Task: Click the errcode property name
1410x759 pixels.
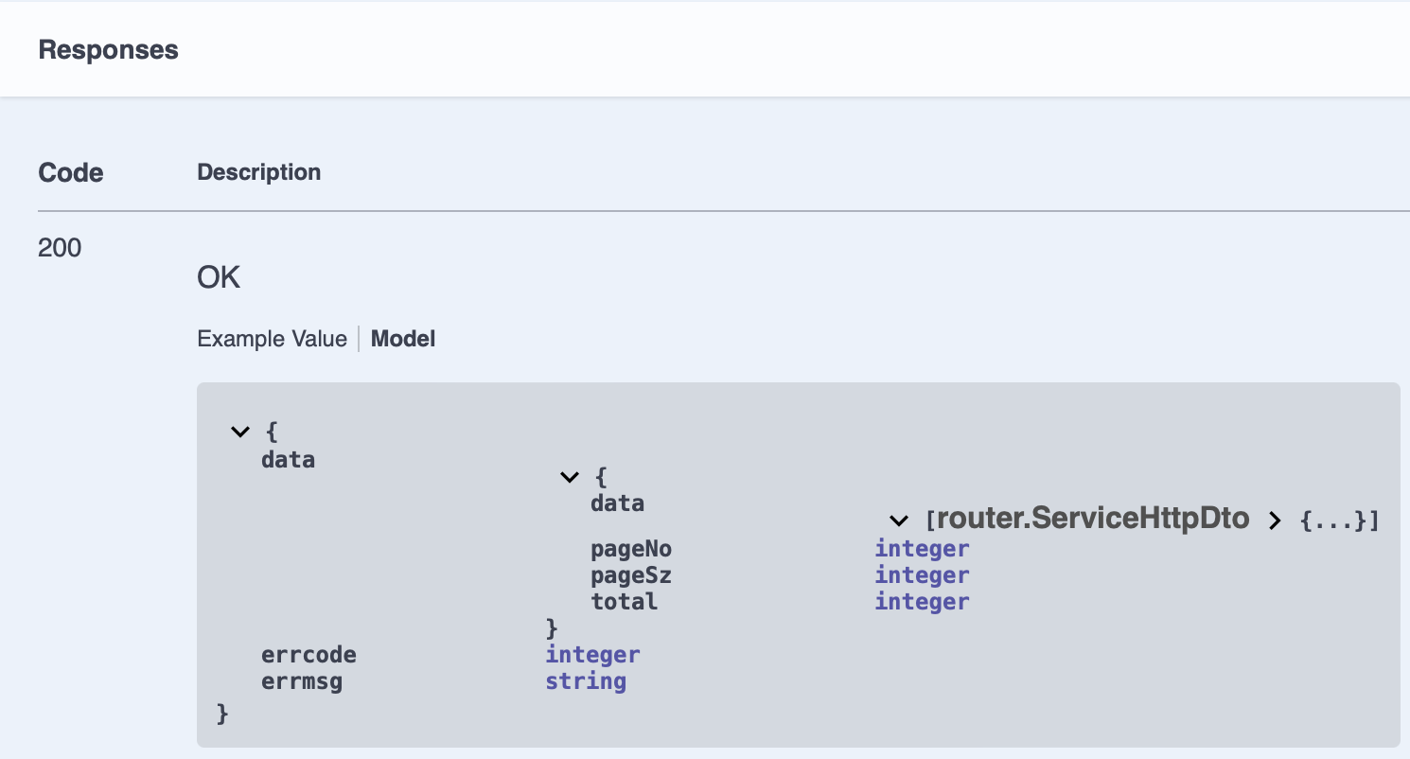Action: pos(308,655)
